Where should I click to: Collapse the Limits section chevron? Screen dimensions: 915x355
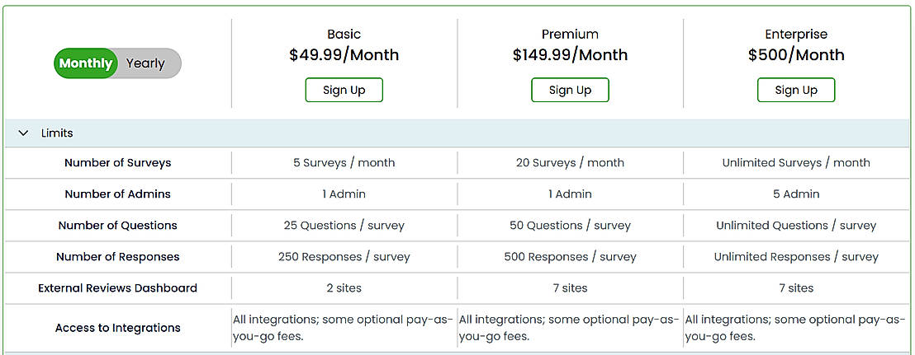click(x=23, y=133)
